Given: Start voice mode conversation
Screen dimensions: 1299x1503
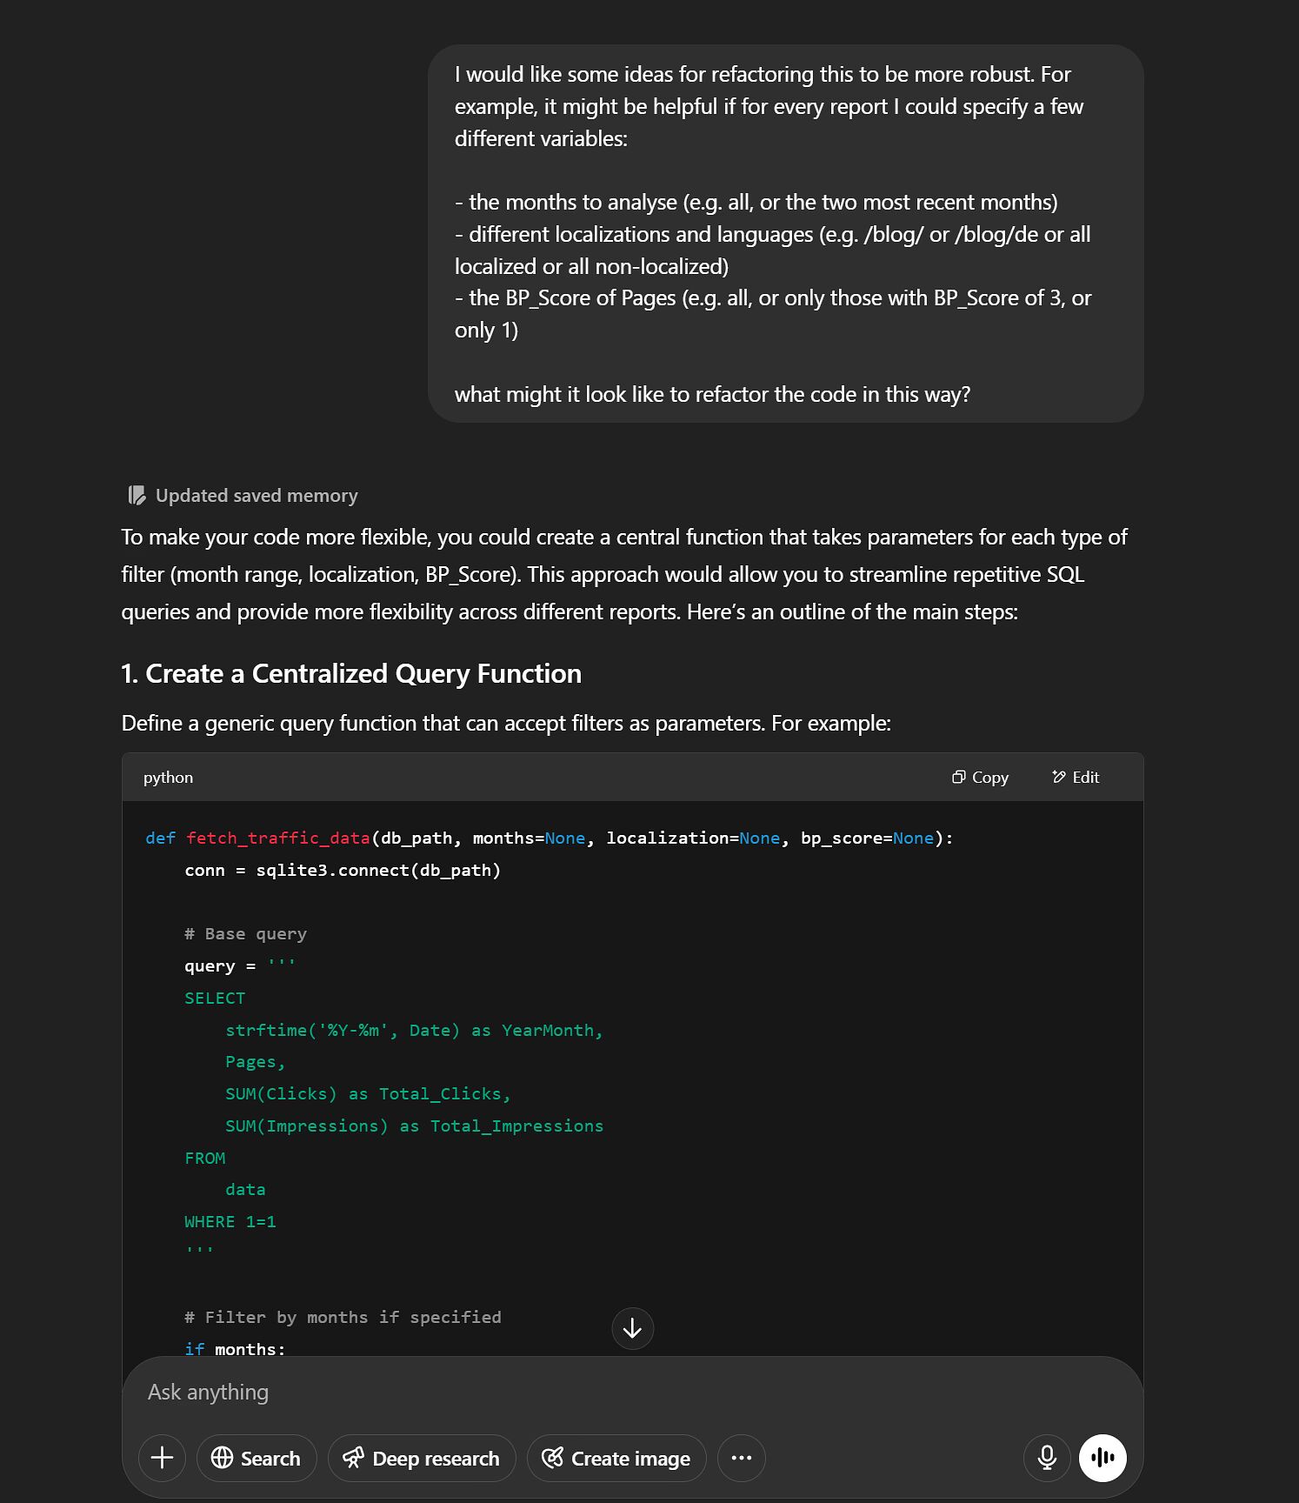Looking at the screenshot, I should coord(1102,1458).
